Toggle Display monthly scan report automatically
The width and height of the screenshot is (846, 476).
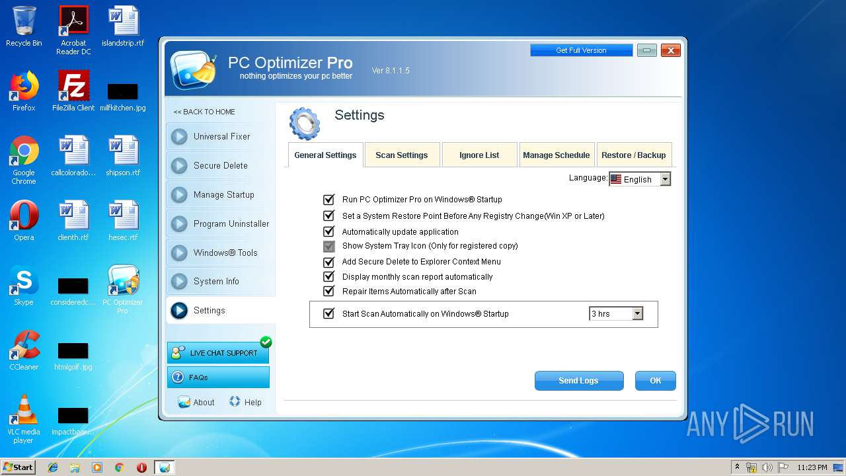(x=328, y=276)
